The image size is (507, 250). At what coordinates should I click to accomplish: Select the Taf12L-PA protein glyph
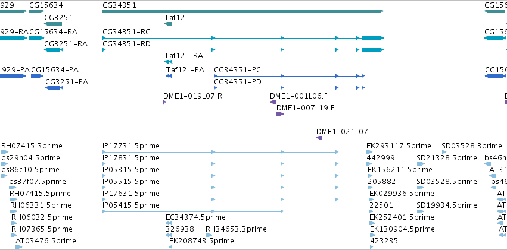point(169,75)
